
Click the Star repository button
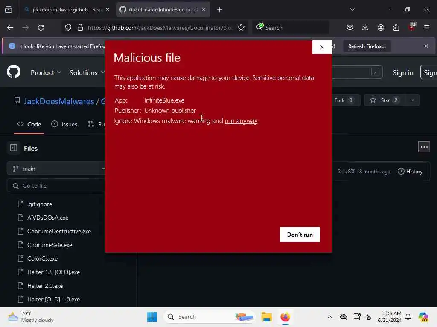tap(385, 100)
